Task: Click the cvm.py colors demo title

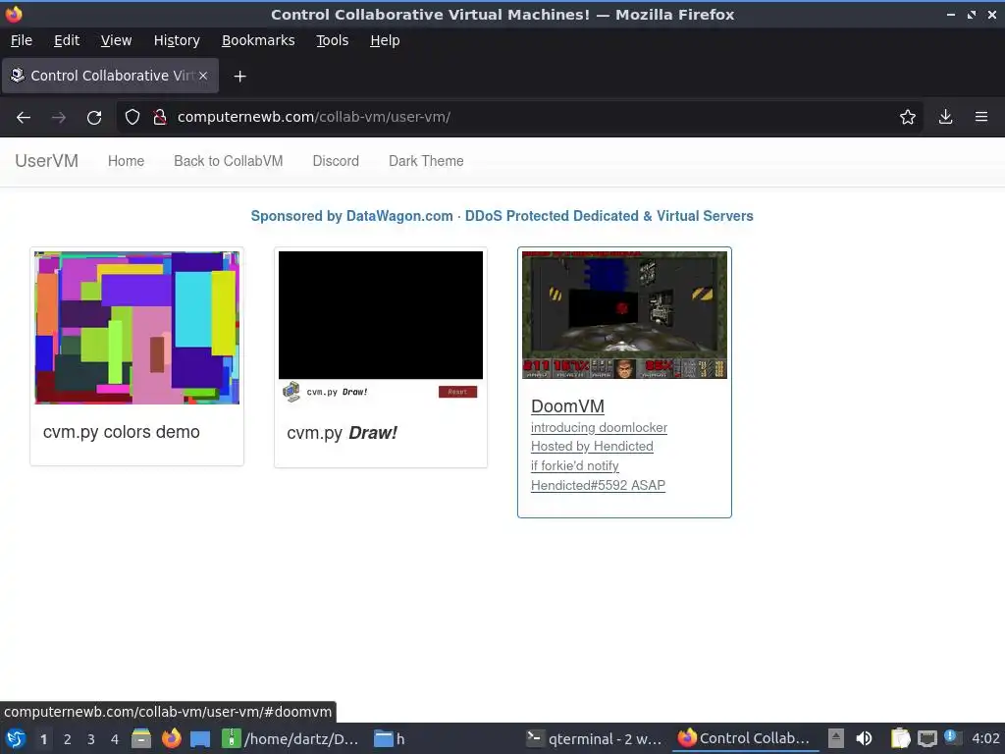Action: point(121,432)
